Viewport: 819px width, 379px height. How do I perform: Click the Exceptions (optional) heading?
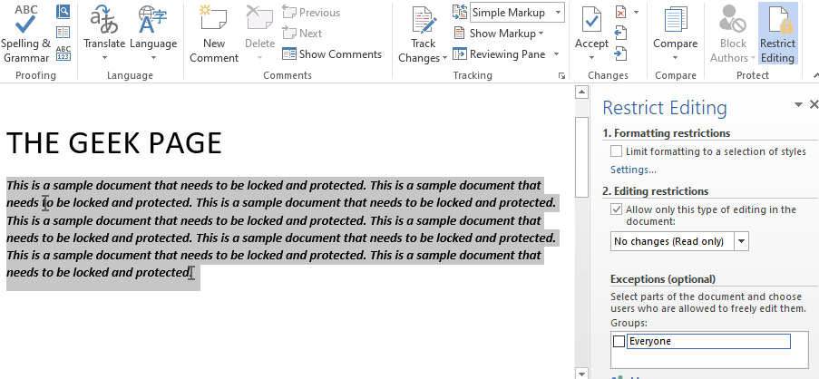pyautogui.click(x=663, y=278)
